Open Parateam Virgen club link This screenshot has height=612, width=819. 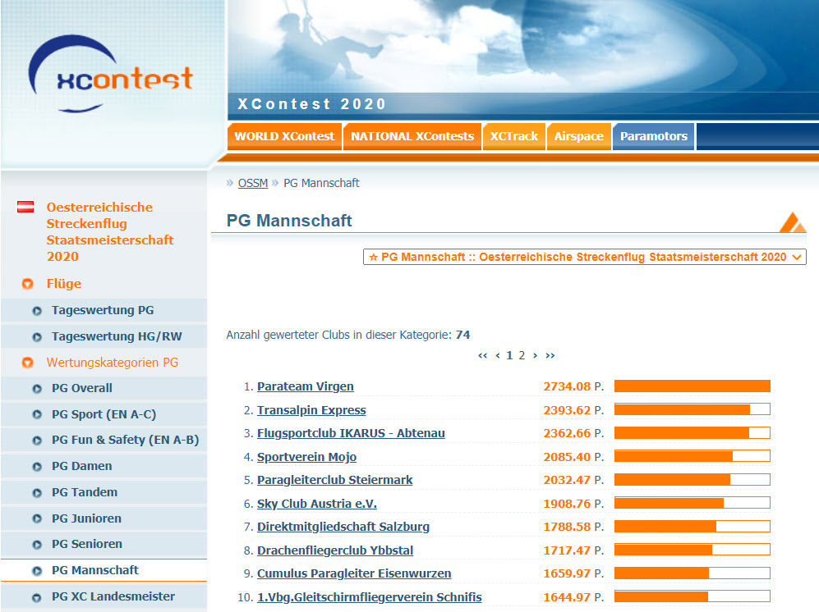click(305, 386)
